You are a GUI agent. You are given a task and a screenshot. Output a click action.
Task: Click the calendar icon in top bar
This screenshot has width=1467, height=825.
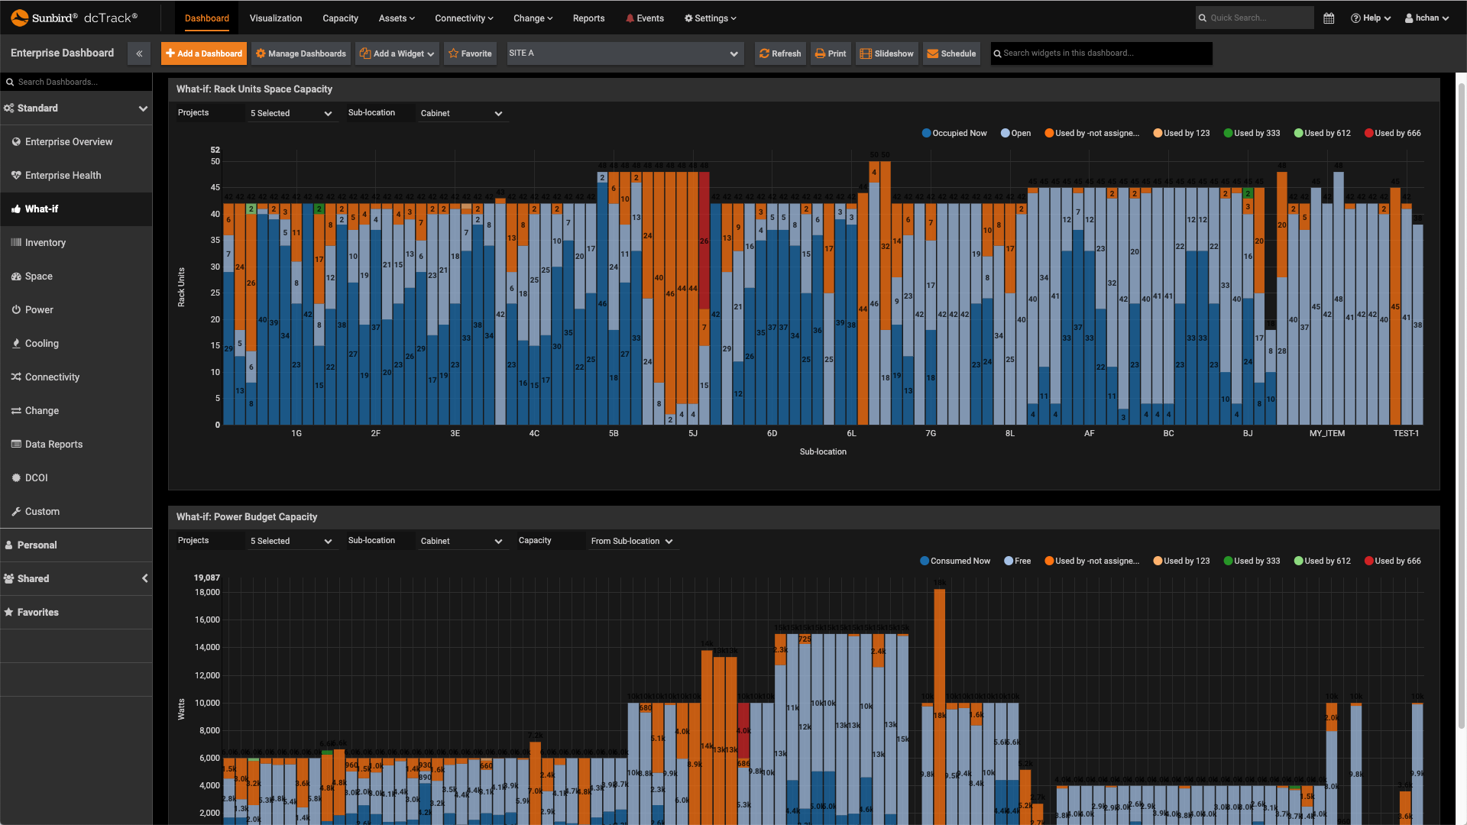point(1329,18)
